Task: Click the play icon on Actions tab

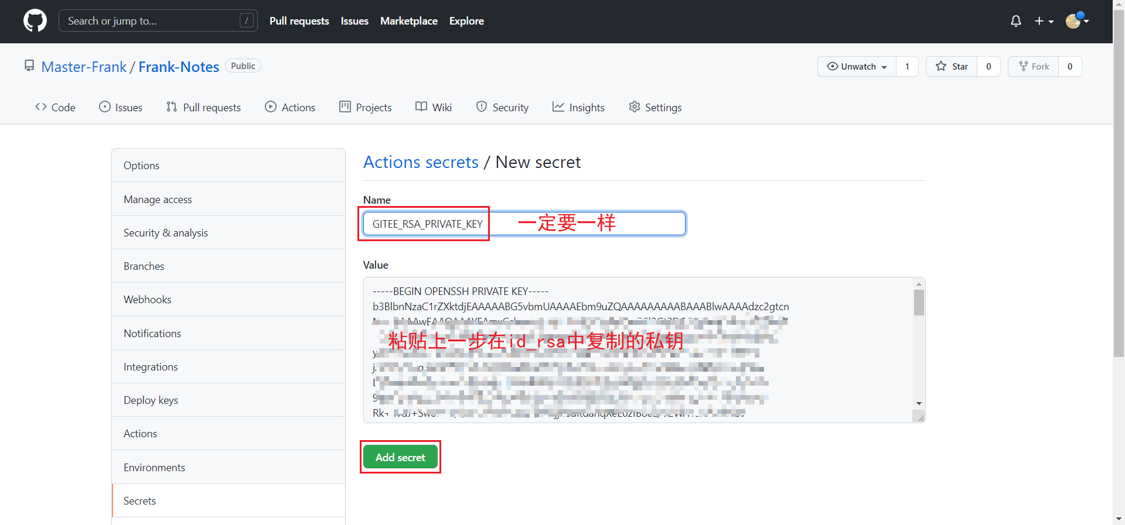Action: [x=271, y=107]
